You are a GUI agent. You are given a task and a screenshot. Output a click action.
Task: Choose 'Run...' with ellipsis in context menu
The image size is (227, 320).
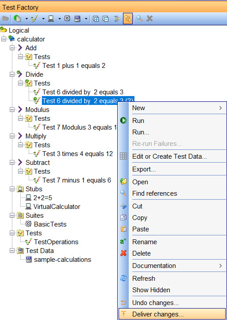pyautogui.click(x=172, y=132)
